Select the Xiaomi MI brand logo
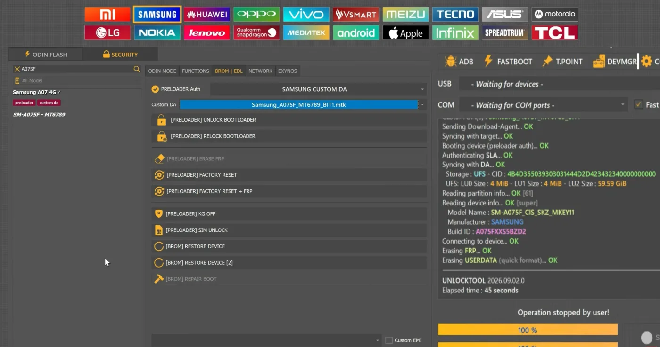This screenshot has height=347, width=660. tap(107, 14)
